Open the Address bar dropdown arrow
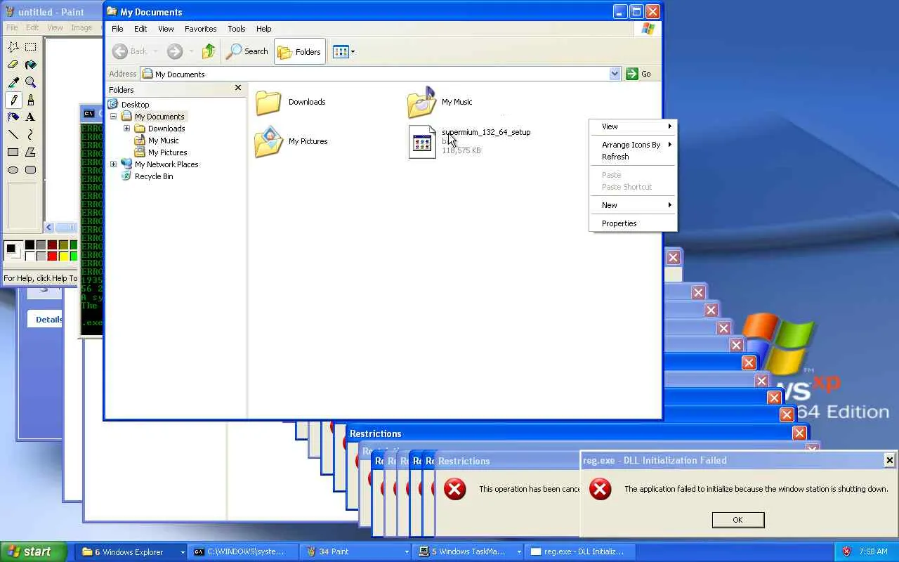This screenshot has width=899, height=562. click(615, 74)
